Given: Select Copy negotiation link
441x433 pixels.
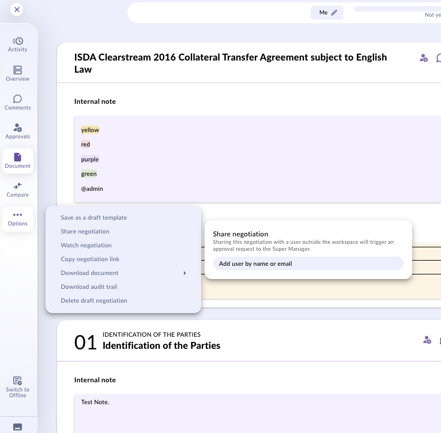Looking at the screenshot, I should (90, 259).
